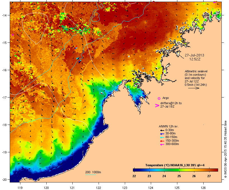Click the magenta drifters chevron legend symbol
The height and width of the screenshot is (190, 229).
point(157,106)
